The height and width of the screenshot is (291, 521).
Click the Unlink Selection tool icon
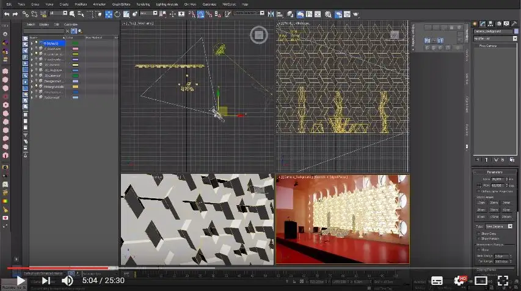tap(34, 14)
